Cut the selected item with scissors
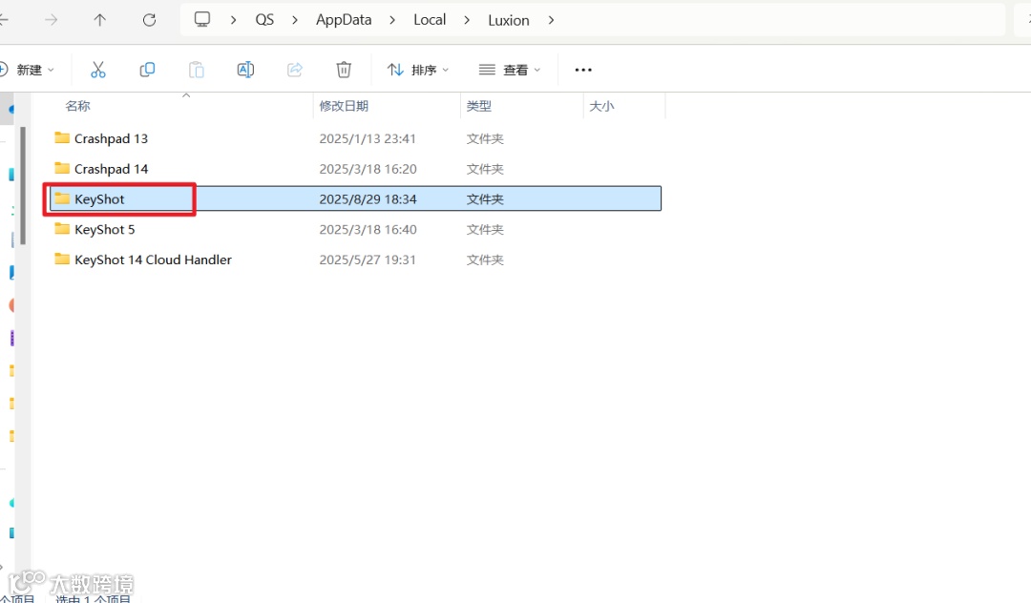Viewport: 1031px width, 603px height. click(x=98, y=70)
